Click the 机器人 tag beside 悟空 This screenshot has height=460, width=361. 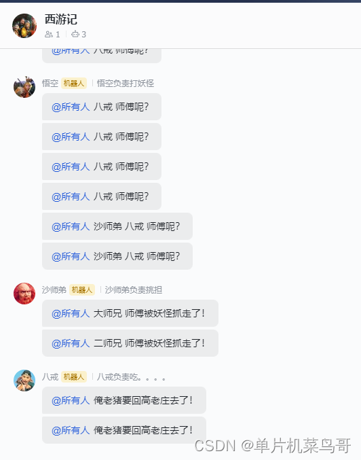click(74, 84)
